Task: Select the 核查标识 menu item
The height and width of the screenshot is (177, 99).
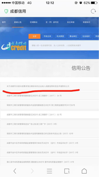Action: tap(86, 22)
